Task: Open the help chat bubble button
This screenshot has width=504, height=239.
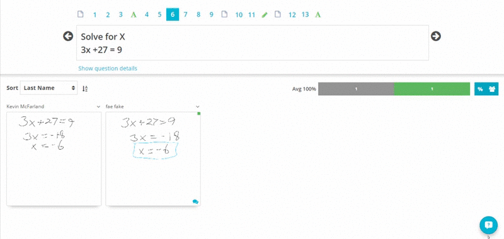Action: click(488, 225)
